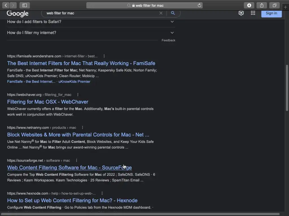Image resolution: width=289 pixels, height=216 pixels.
Task: Click Safari's address bar field
Action: click(144, 5)
